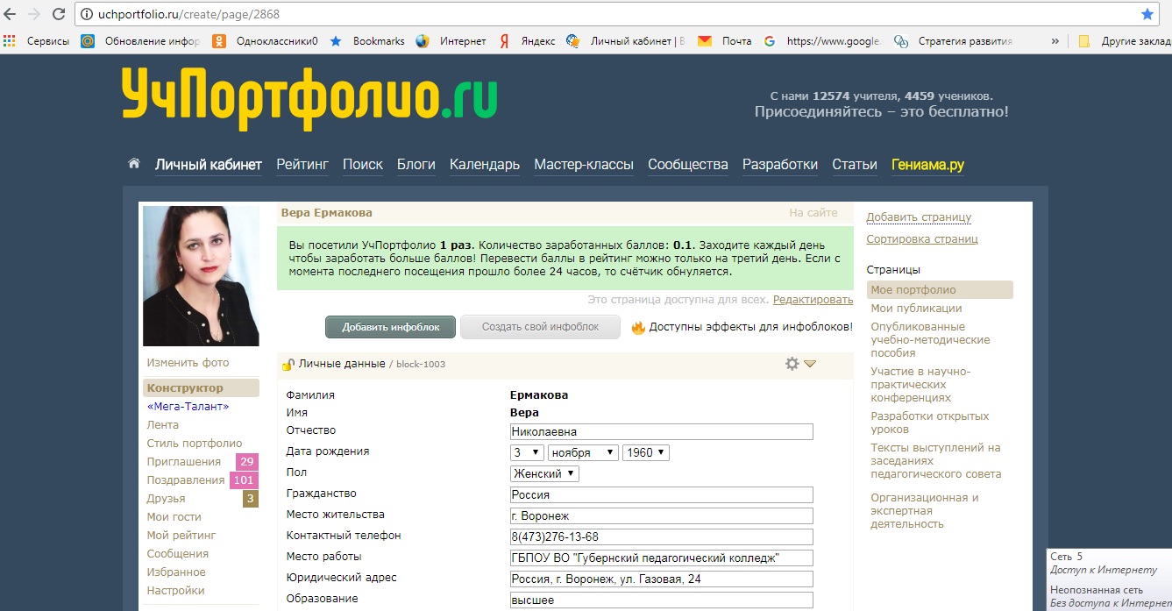Click the Редактировать link
Screen dimensions: 1172x611
813,300
